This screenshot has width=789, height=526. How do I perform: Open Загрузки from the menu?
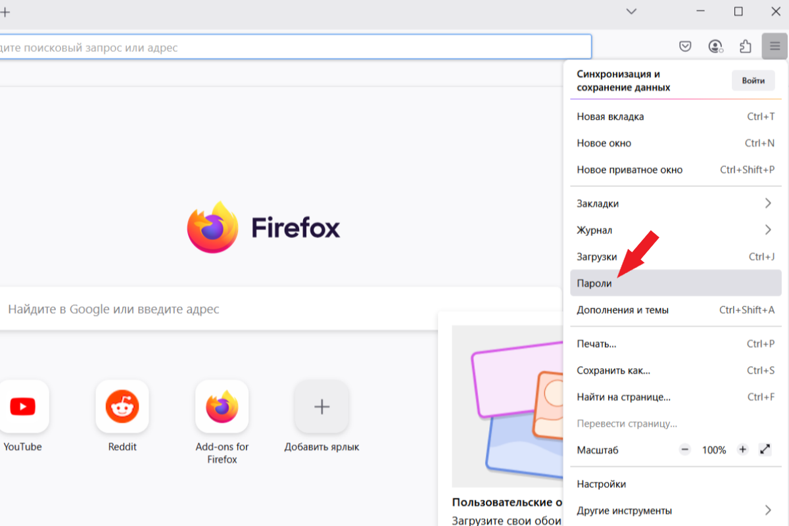click(x=676, y=257)
